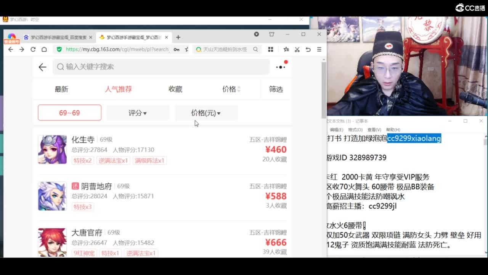
Task: Open Notepad's 格式(O) menu
Action: (355, 130)
